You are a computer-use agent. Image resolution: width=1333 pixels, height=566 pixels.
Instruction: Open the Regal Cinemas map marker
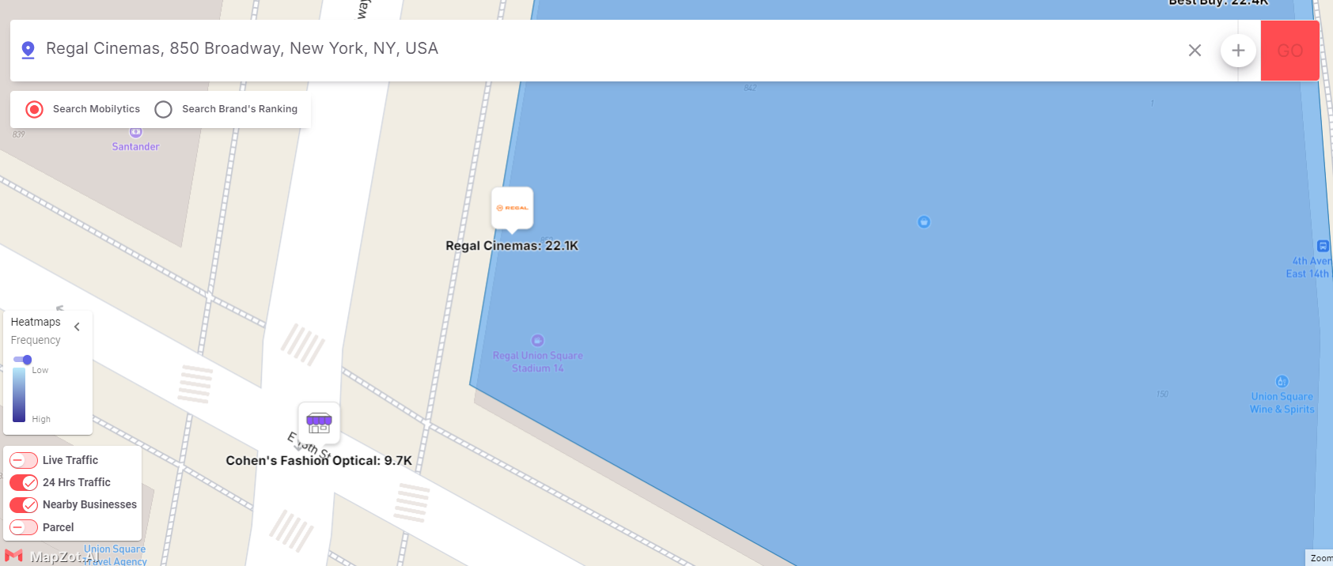[513, 209]
